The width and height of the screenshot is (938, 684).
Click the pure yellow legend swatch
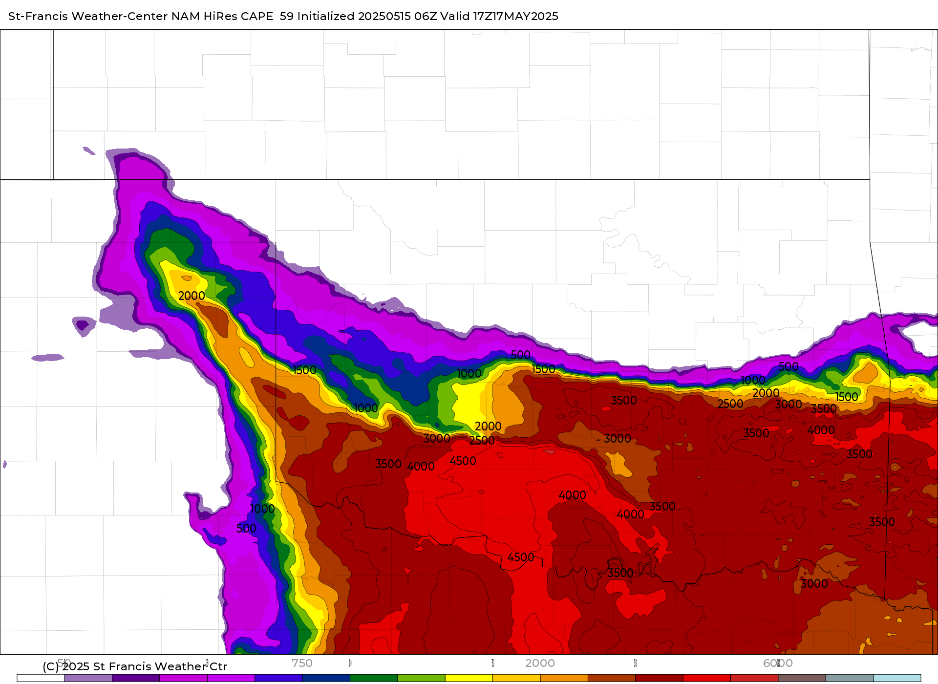click(x=469, y=678)
